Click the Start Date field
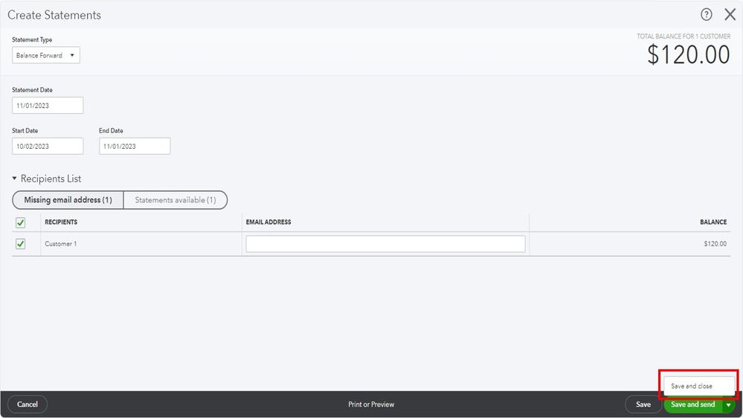The width and height of the screenshot is (743, 418). point(48,146)
